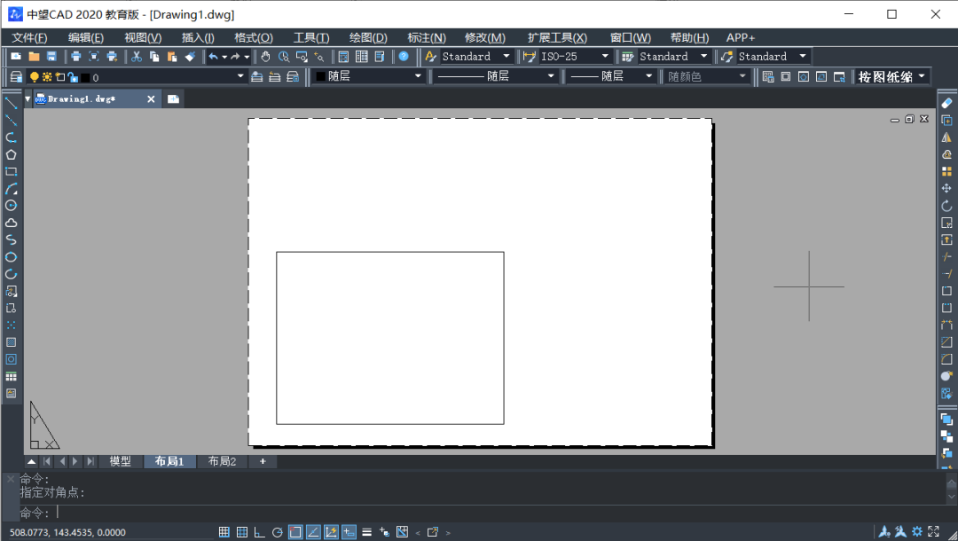Click the Move tool in right toolbar
958x541 pixels.
[946, 189]
